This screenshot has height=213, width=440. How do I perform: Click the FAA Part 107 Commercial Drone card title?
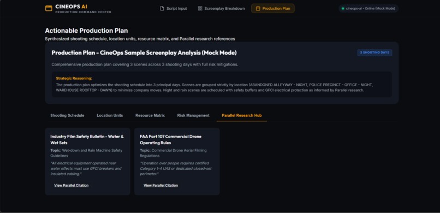tap(171, 139)
